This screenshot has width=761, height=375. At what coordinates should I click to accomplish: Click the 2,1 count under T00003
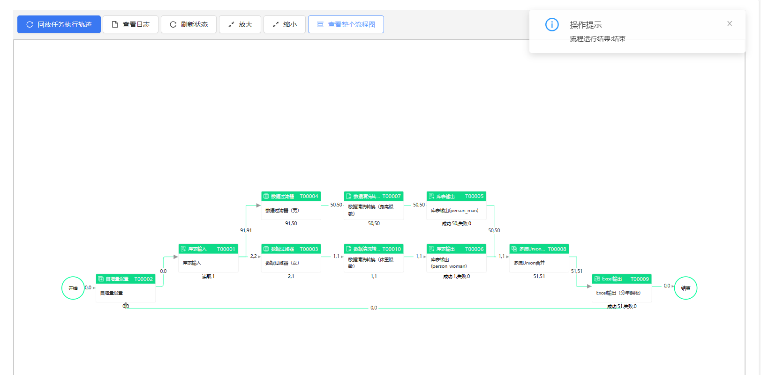tap(291, 277)
